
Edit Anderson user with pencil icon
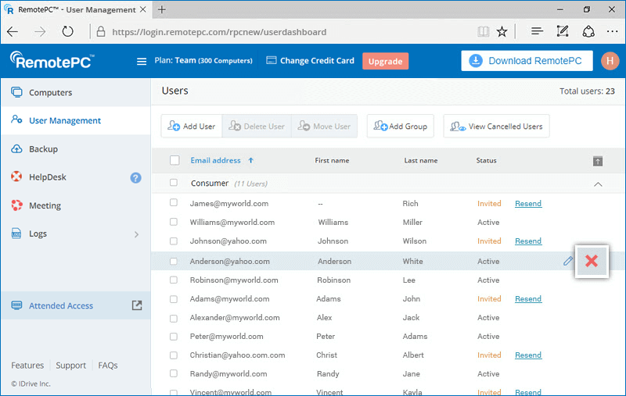click(568, 261)
